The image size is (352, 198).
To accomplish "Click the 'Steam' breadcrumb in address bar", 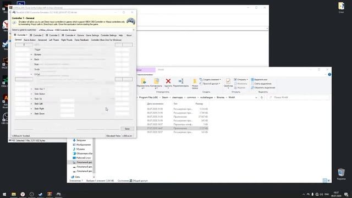I will coord(165,97).
